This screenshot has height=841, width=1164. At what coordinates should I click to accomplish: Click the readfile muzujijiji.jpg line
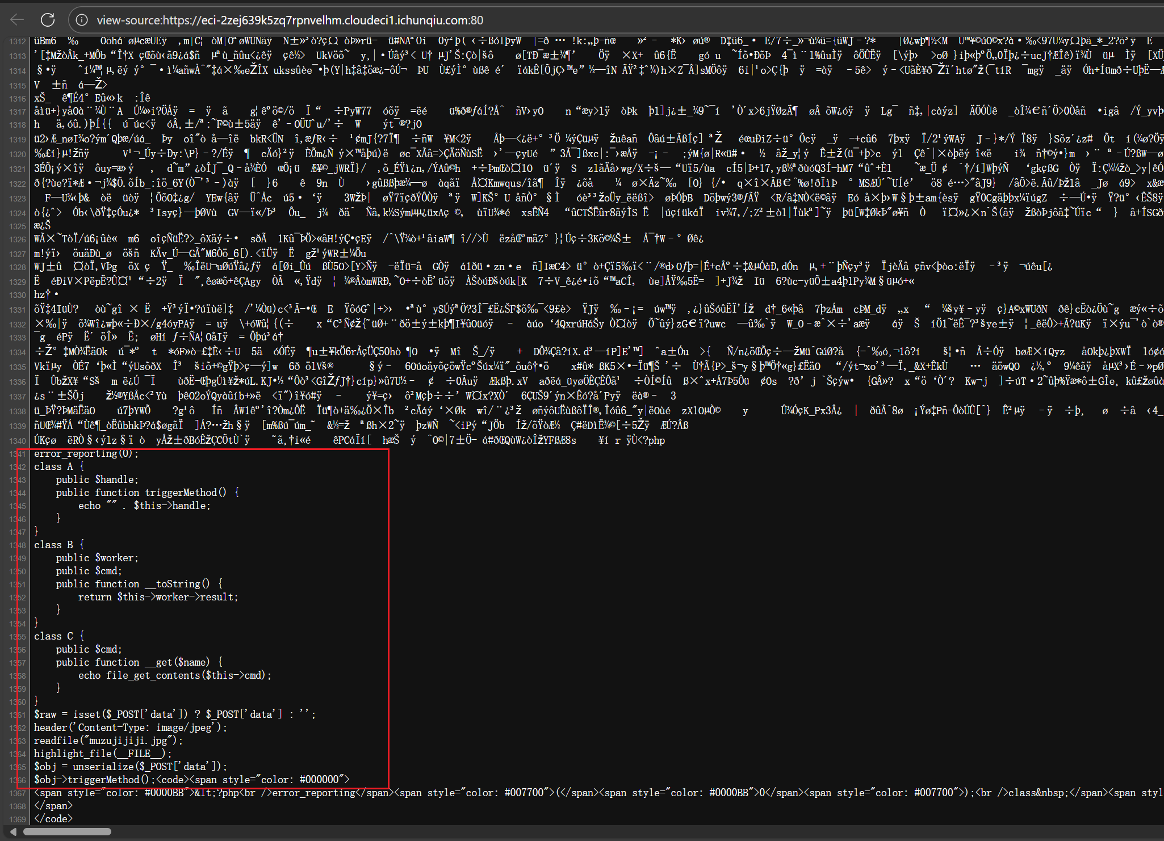tap(108, 741)
